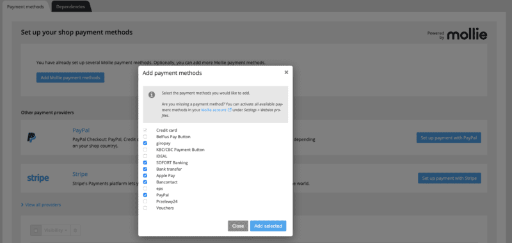
Task: Toggle the Credit card checkbox
Action: point(145,130)
